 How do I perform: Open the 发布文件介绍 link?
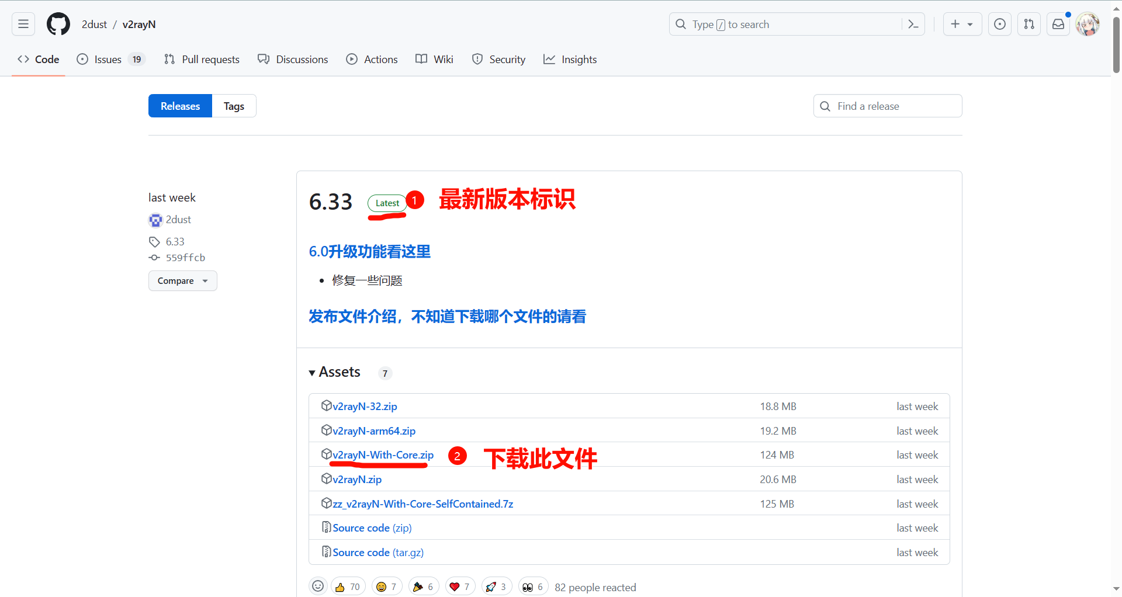point(448,317)
